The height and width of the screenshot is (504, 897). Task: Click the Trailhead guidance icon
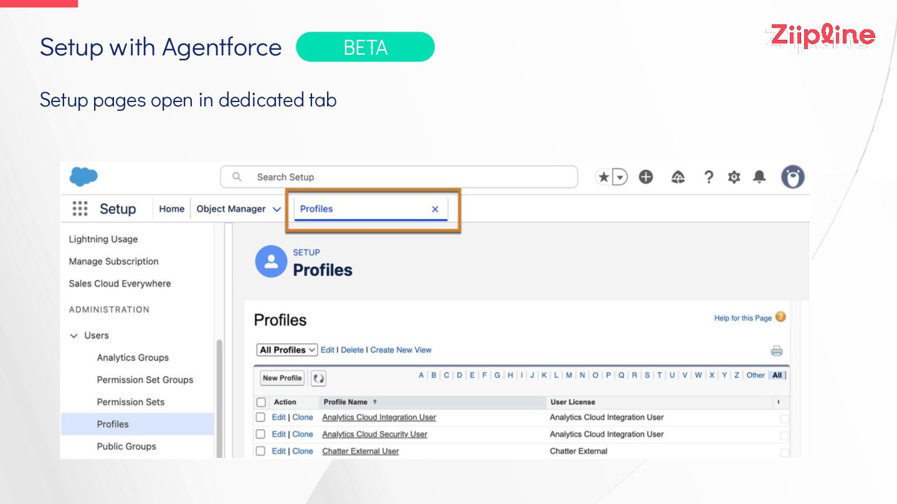(x=678, y=177)
